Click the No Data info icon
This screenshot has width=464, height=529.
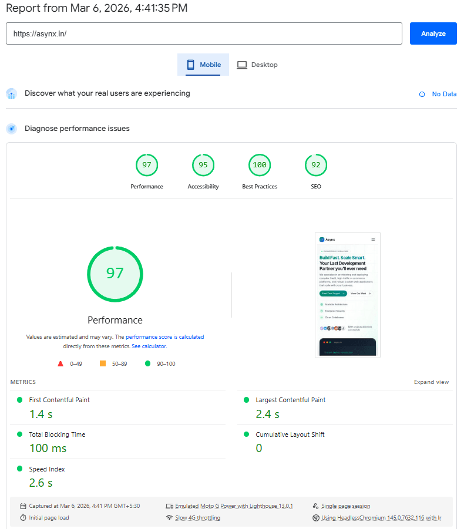coord(422,94)
